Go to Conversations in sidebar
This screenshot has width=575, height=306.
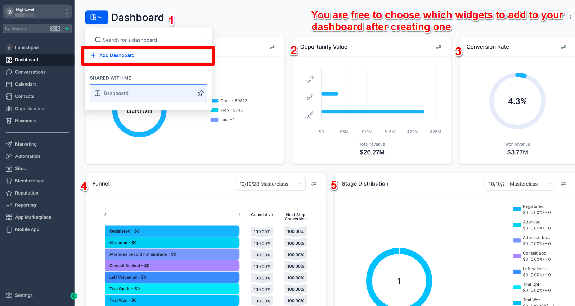click(x=30, y=72)
